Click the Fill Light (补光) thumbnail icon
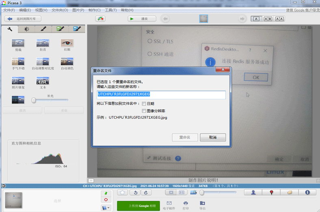 (x=18, y=100)
